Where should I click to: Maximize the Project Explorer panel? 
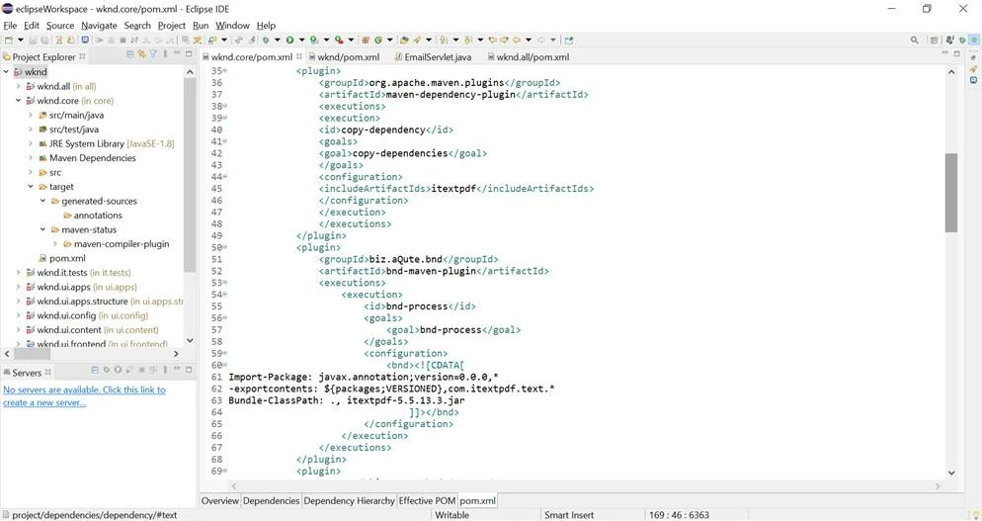(189, 54)
